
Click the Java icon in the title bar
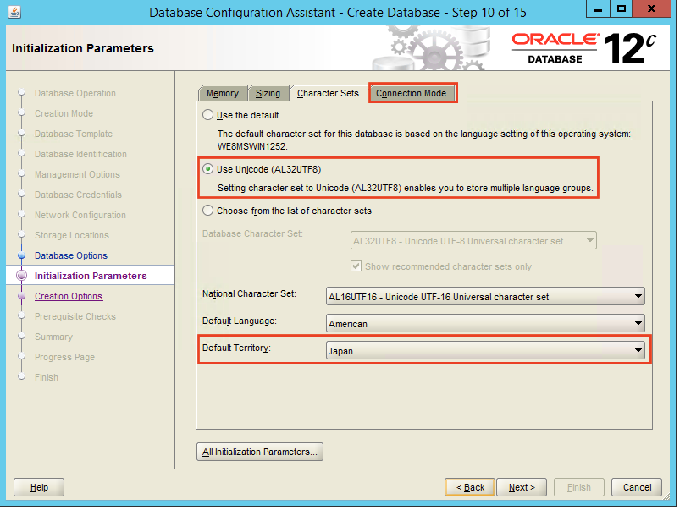(14, 12)
